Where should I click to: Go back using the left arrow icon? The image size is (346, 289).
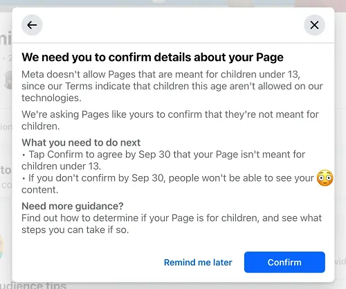[x=32, y=25]
